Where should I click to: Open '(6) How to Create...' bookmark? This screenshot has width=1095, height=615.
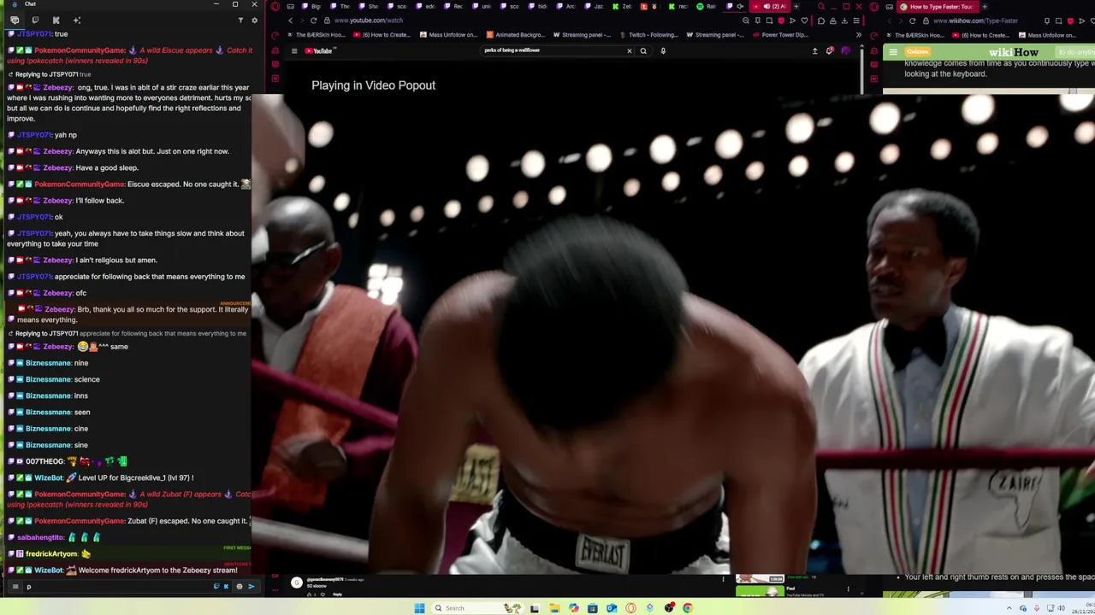coord(382,35)
